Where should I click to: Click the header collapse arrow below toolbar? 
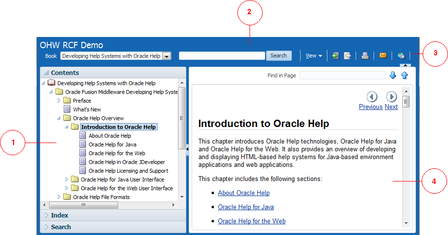tap(405, 66)
